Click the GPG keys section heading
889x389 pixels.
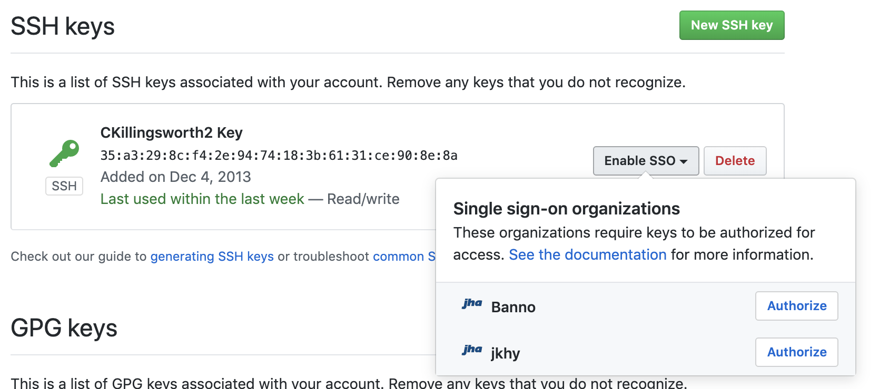coord(64,328)
